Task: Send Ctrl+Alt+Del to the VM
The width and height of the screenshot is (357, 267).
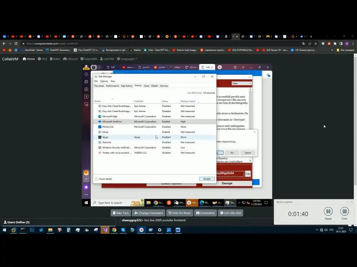Action: pos(230,213)
